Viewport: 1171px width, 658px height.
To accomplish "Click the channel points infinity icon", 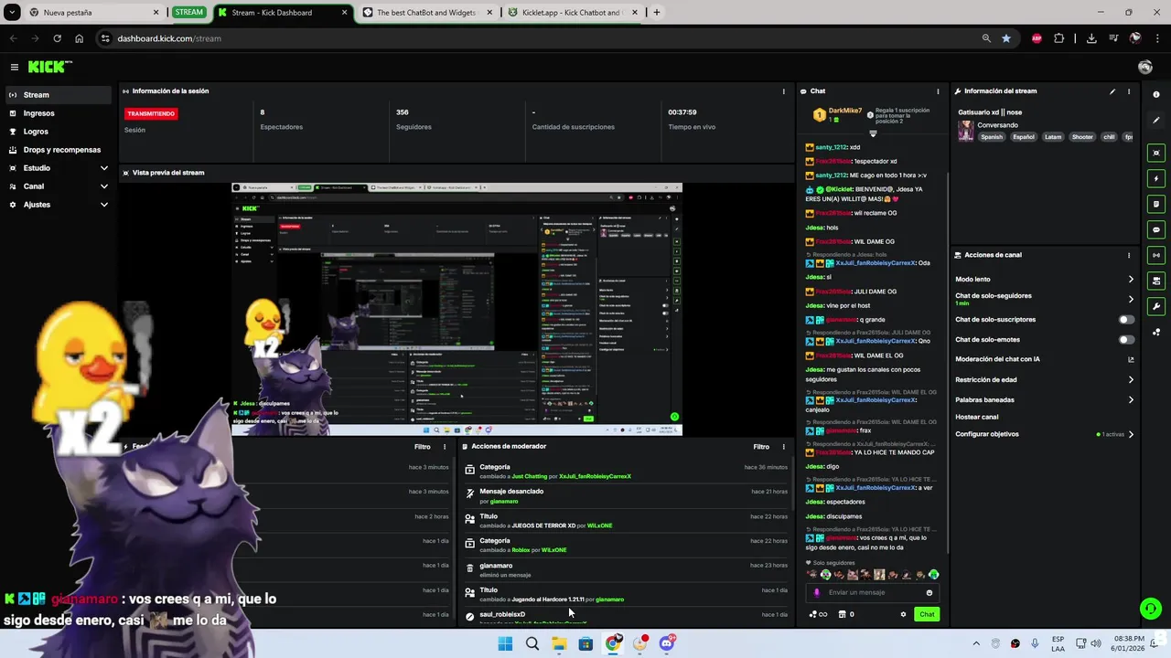I will tap(819, 614).
